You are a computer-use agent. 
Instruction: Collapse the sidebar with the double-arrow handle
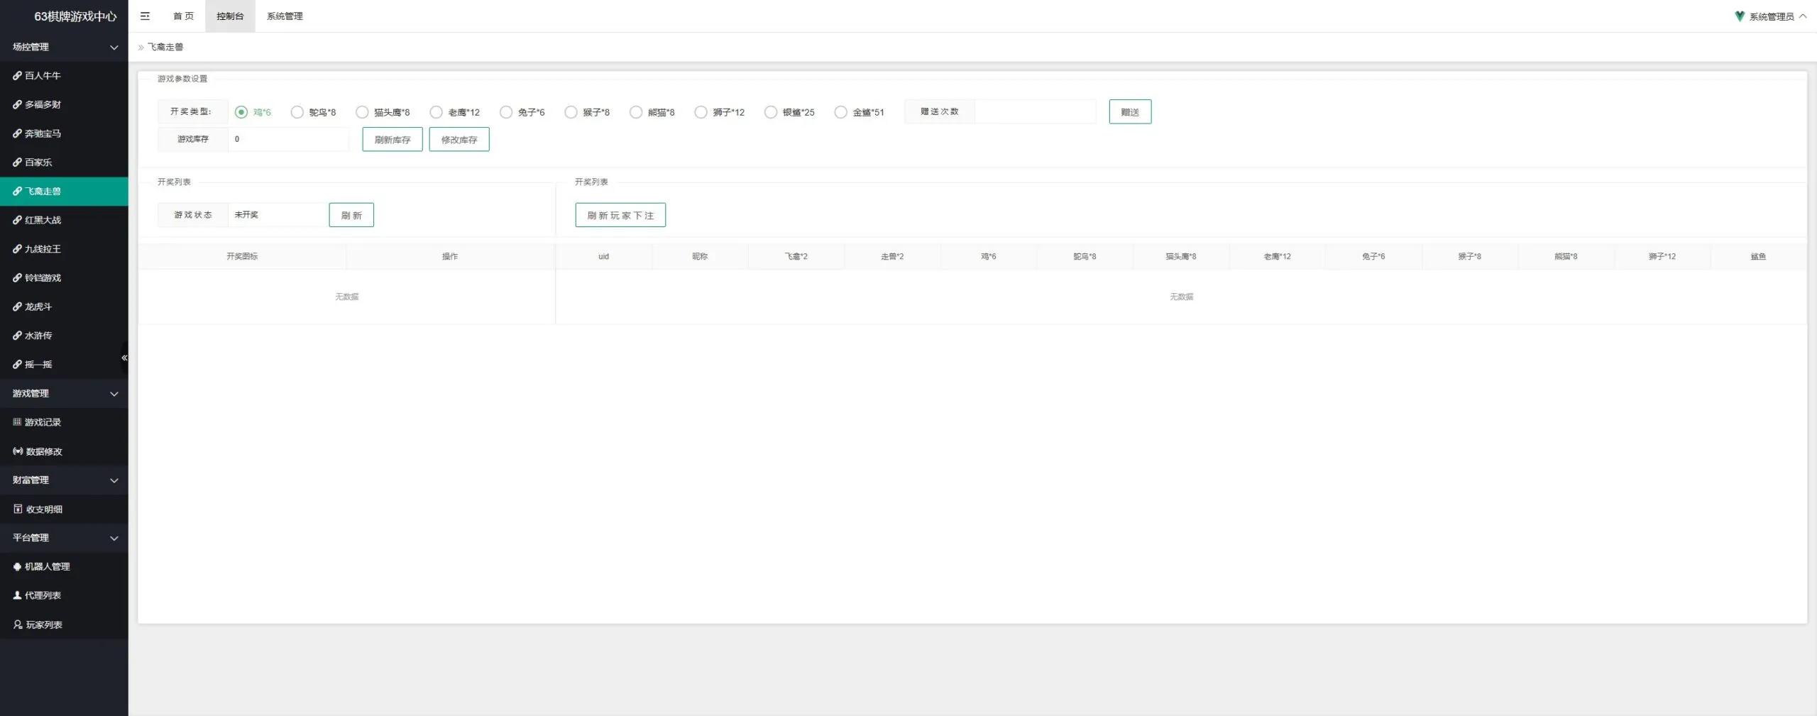coord(124,358)
